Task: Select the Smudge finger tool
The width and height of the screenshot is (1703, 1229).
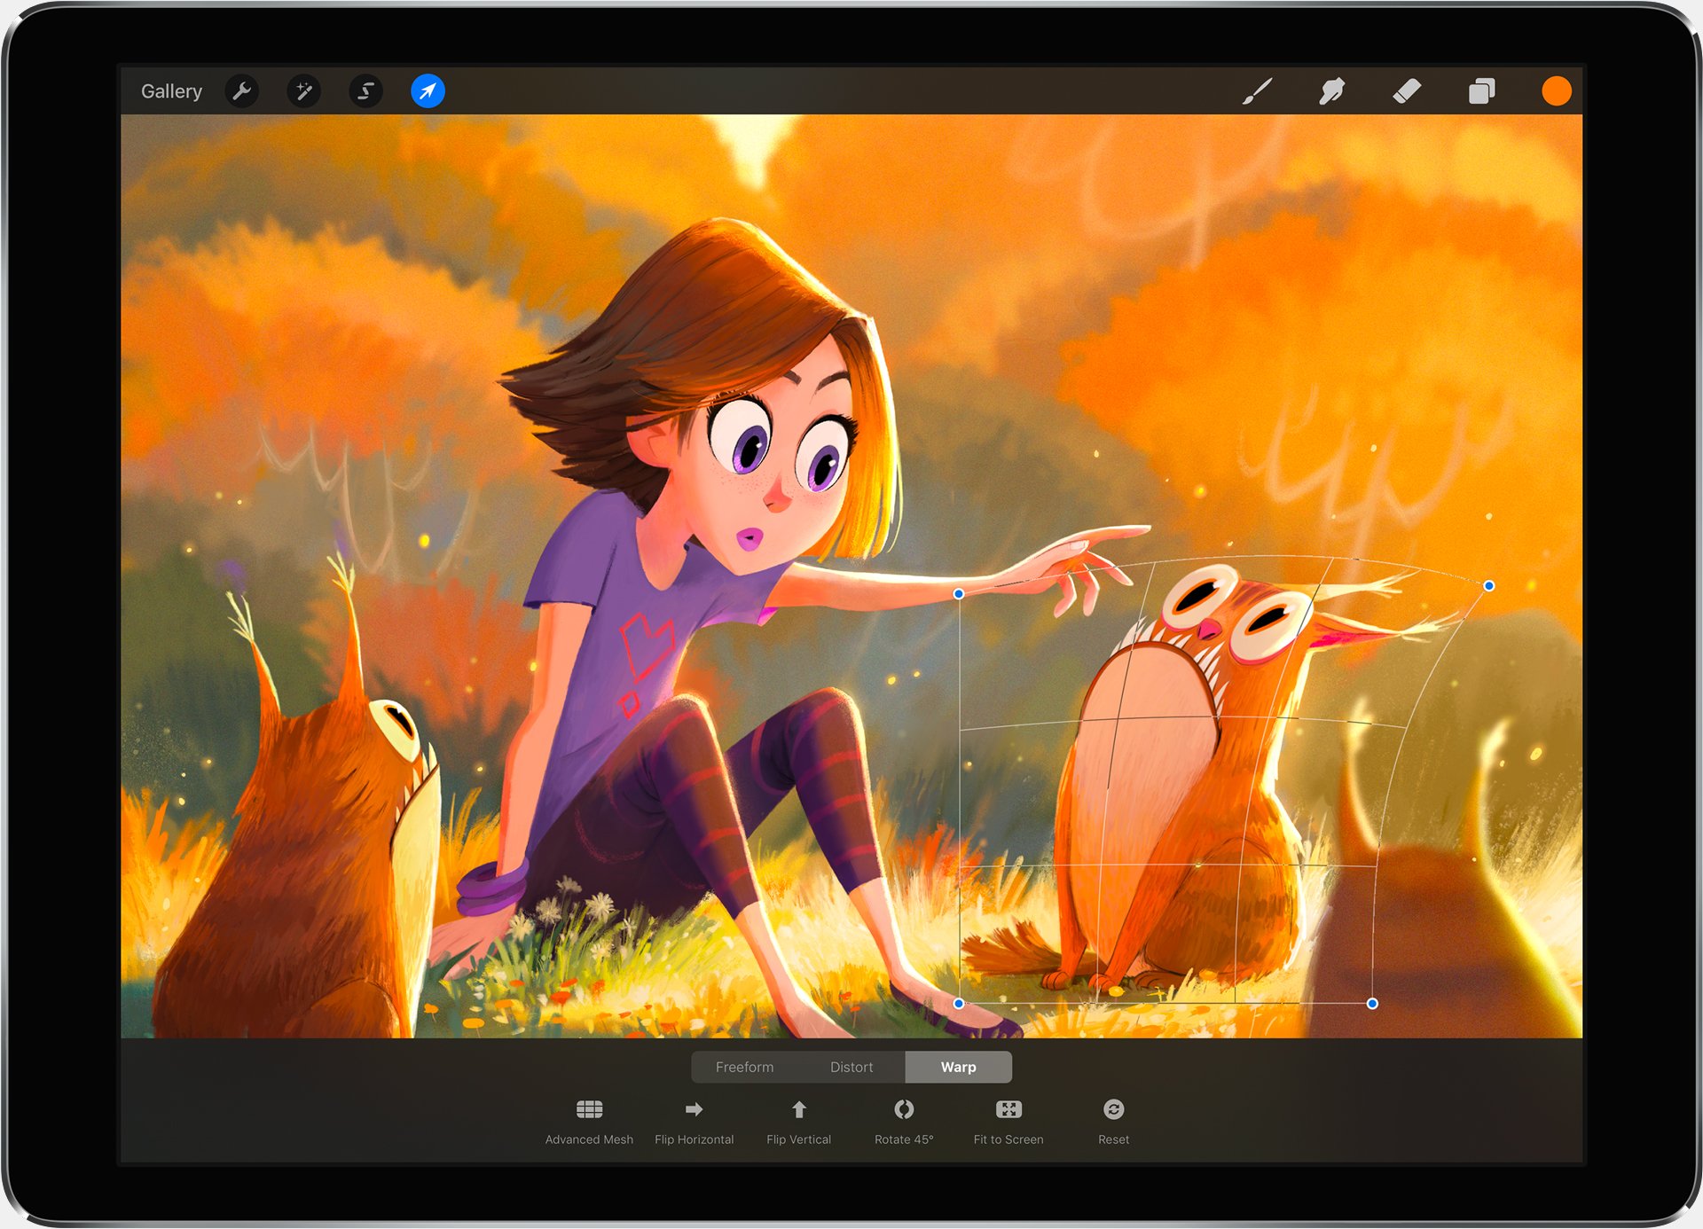Action: click(x=1331, y=91)
